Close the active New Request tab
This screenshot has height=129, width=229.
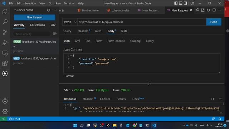[x=191, y=10]
